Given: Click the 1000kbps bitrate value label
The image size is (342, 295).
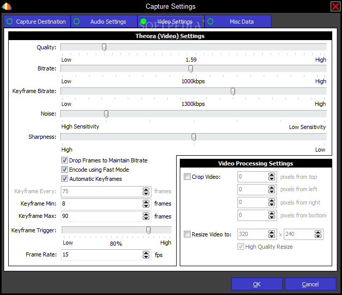Looking at the screenshot, I should tap(193, 81).
